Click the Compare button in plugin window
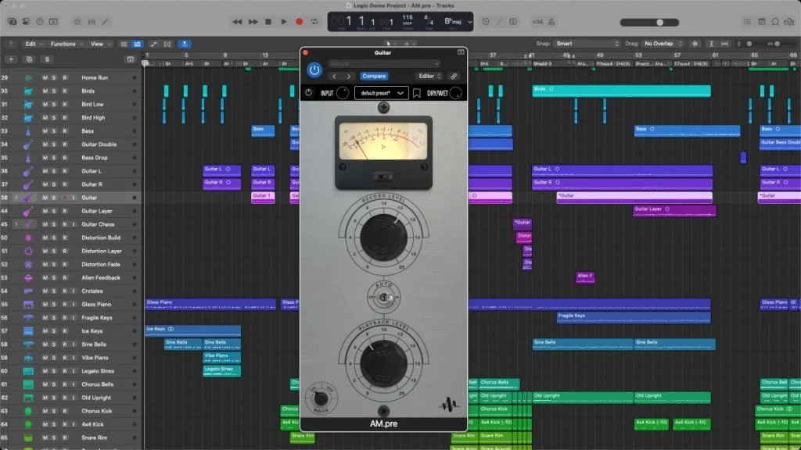Image resolution: width=801 pixels, height=450 pixels. click(374, 76)
